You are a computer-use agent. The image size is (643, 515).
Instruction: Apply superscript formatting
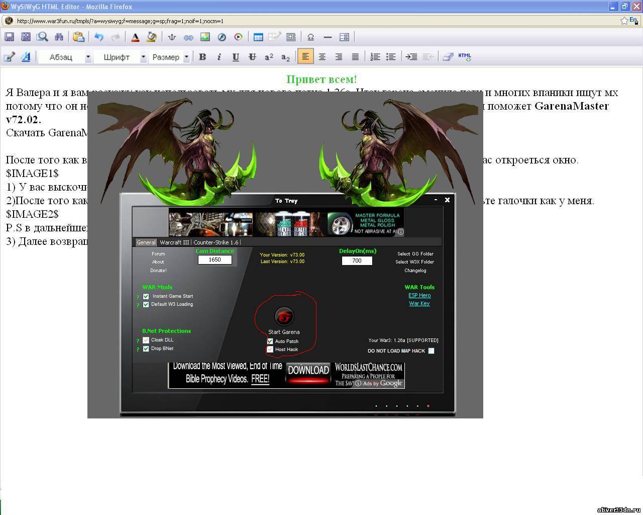pyautogui.click(x=269, y=57)
